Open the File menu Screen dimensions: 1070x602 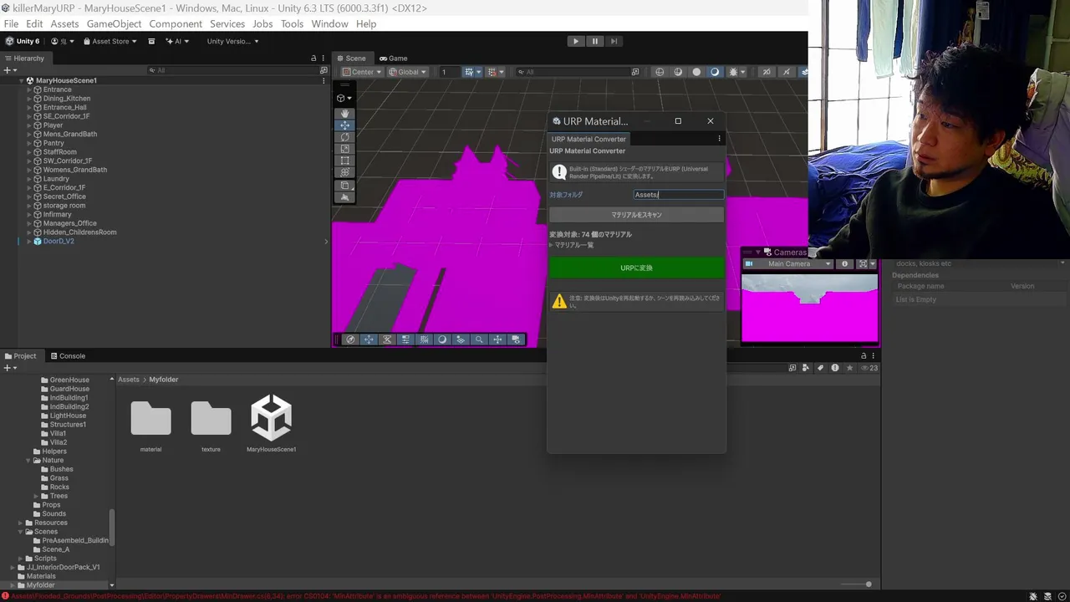pyautogui.click(x=11, y=23)
